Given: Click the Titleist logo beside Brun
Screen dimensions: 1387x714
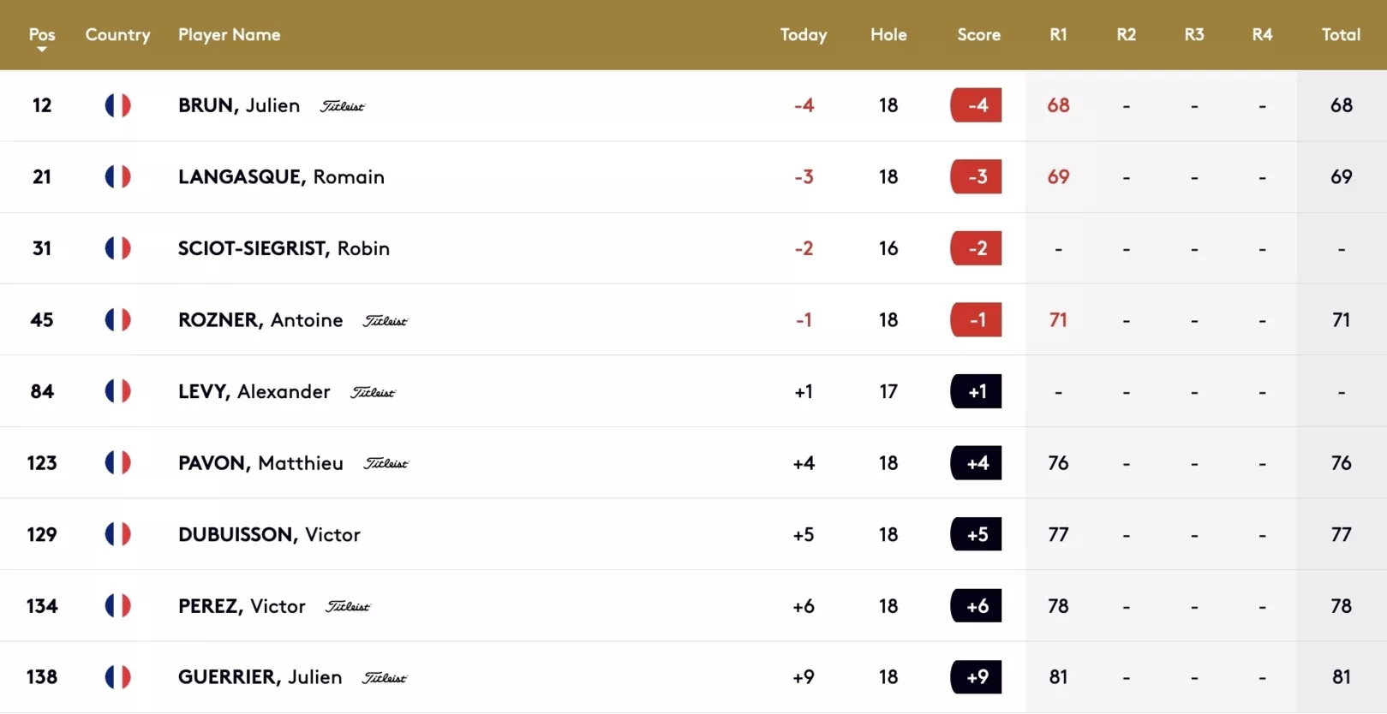Looking at the screenshot, I should (343, 106).
